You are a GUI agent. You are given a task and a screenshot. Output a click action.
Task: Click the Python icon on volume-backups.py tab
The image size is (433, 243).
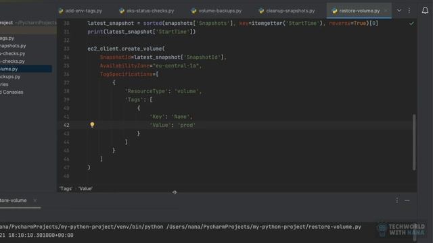[193, 11]
